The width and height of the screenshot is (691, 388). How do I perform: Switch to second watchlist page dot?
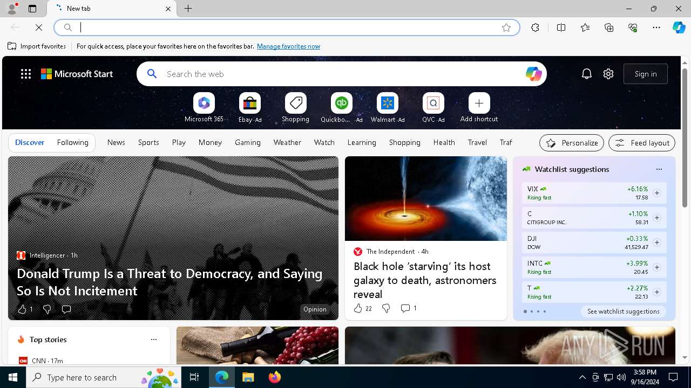pos(531,311)
